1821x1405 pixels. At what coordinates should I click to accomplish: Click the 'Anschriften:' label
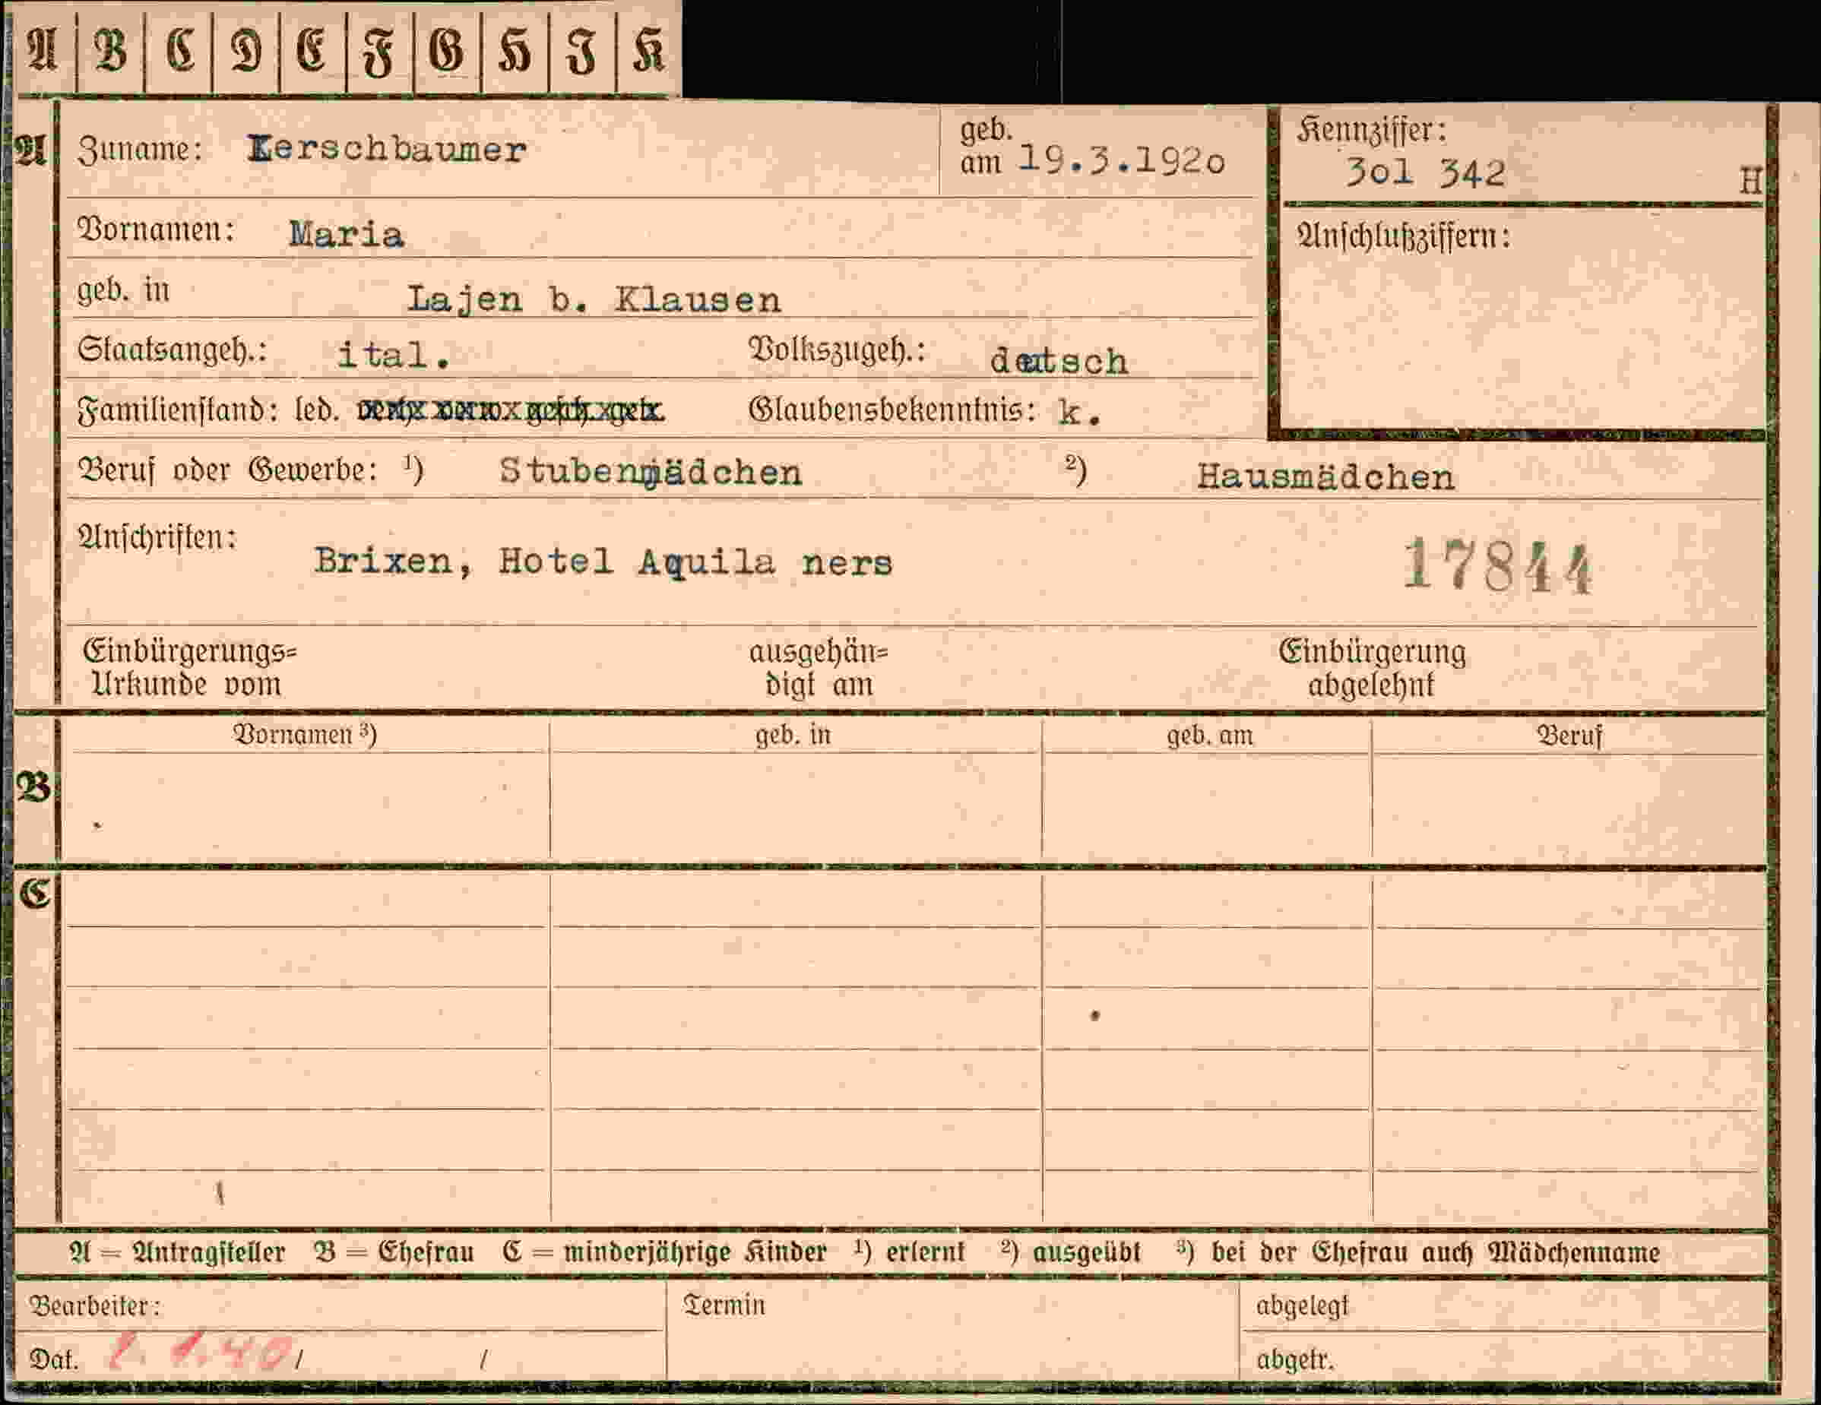[x=157, y=538]
